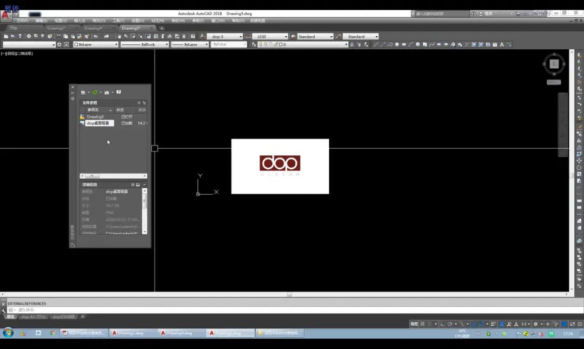Click the Cut scissors icon
584x349 pixels.
pyautogui.click(x=58, y=37)
